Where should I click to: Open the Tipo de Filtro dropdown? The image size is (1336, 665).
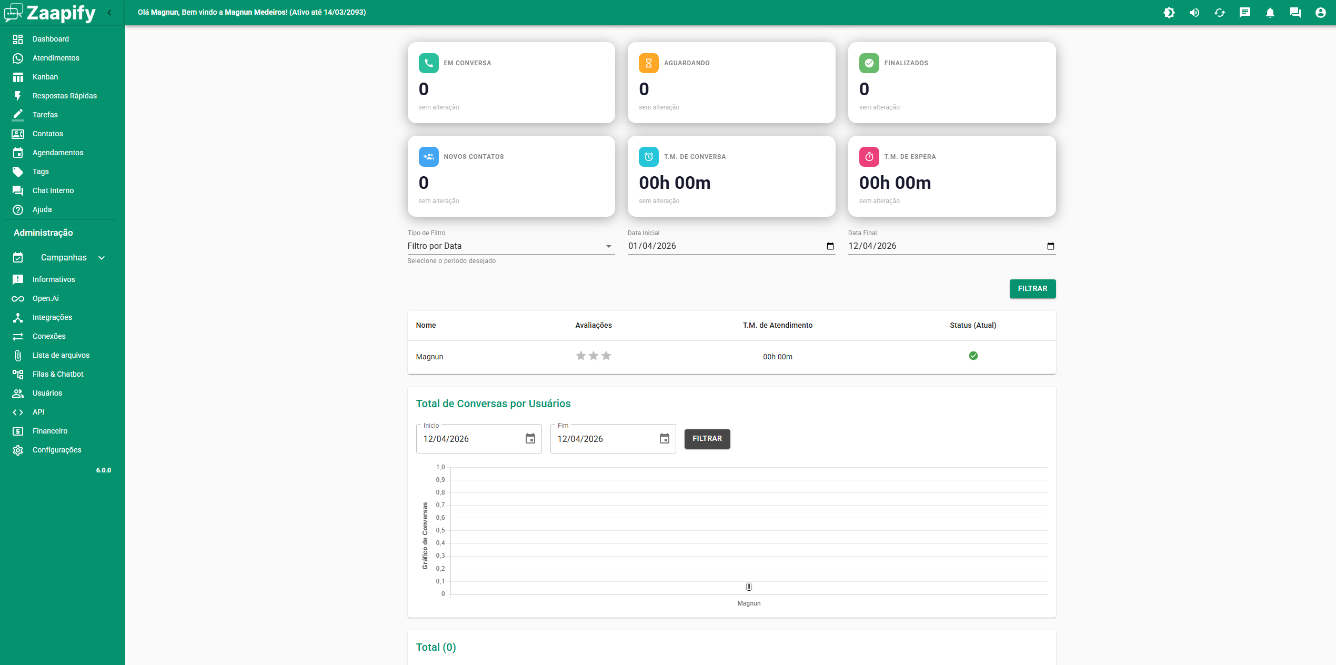[x=511, y=246]
